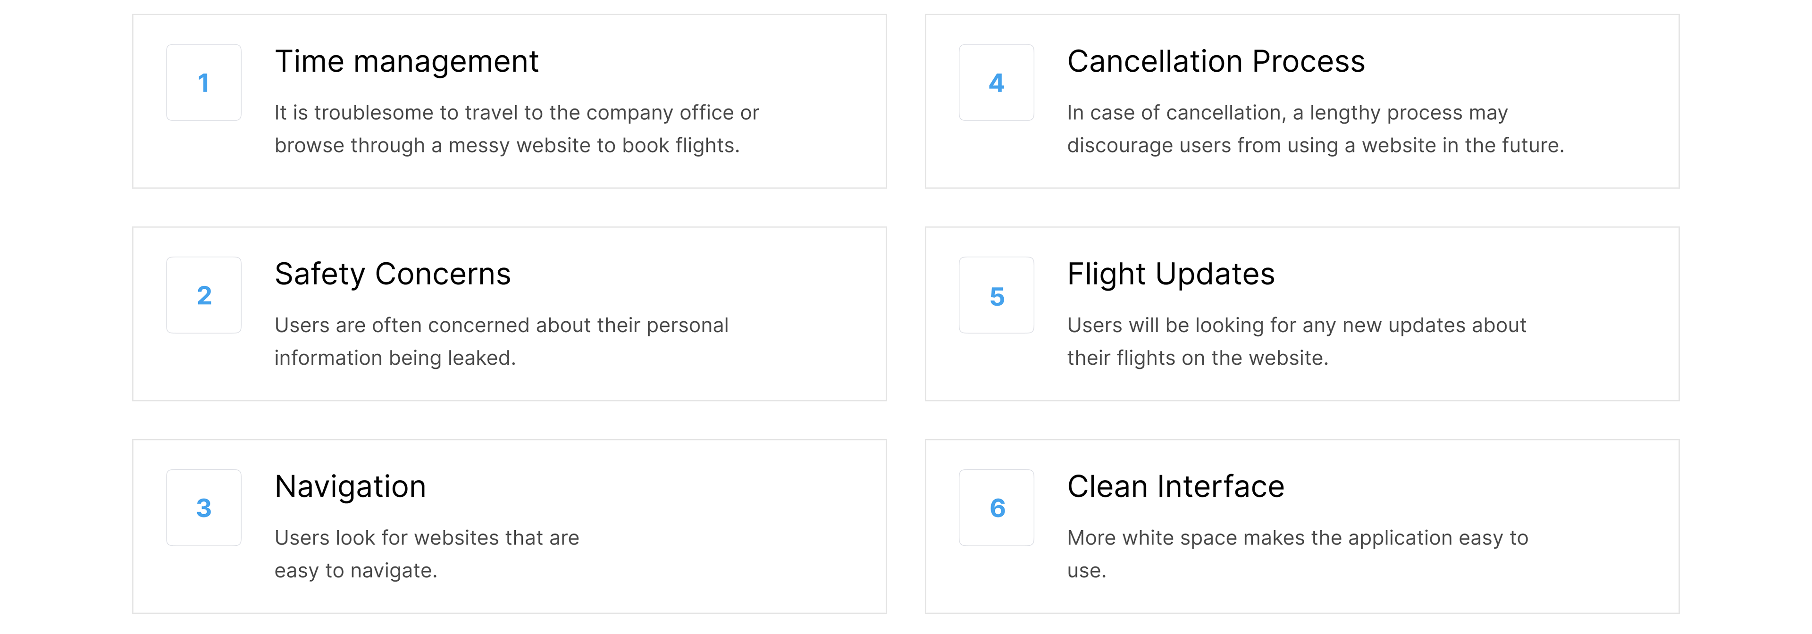The height and width of the screenshot is (634, 1812).
Task: Click the number 6 badge icon
Action: point(996,508)
